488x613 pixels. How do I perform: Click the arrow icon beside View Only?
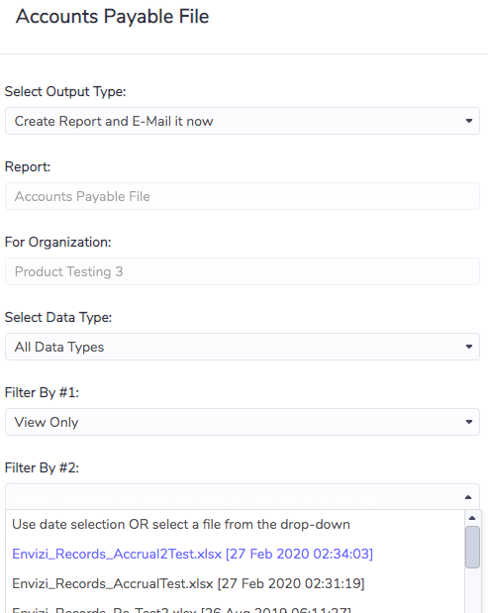click(469, 422)
